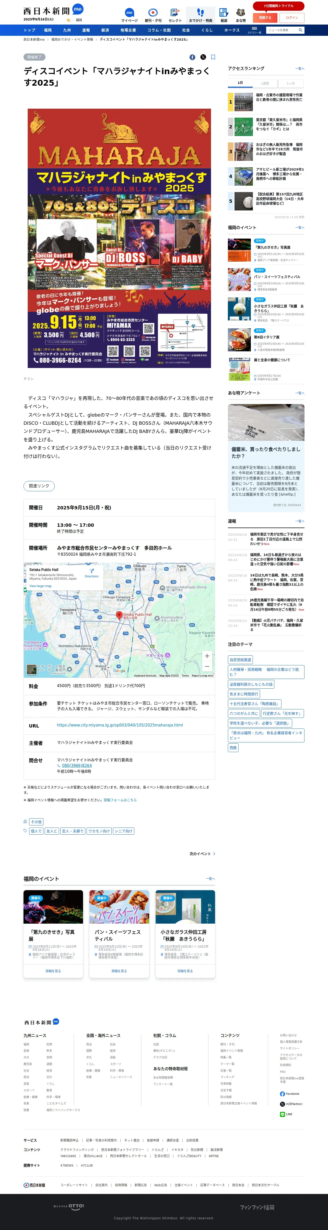Open the OTTO! footer logo
Viewport: 328px width, 1230px height.
click(69, 1207)
